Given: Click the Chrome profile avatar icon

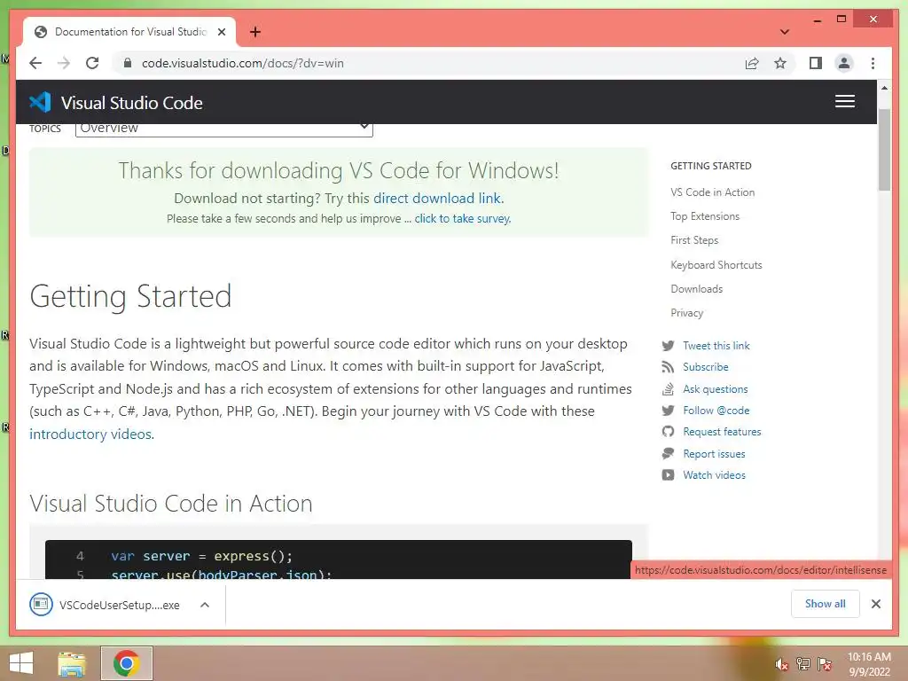Looking at the screenshot, I should pos(844,63).
